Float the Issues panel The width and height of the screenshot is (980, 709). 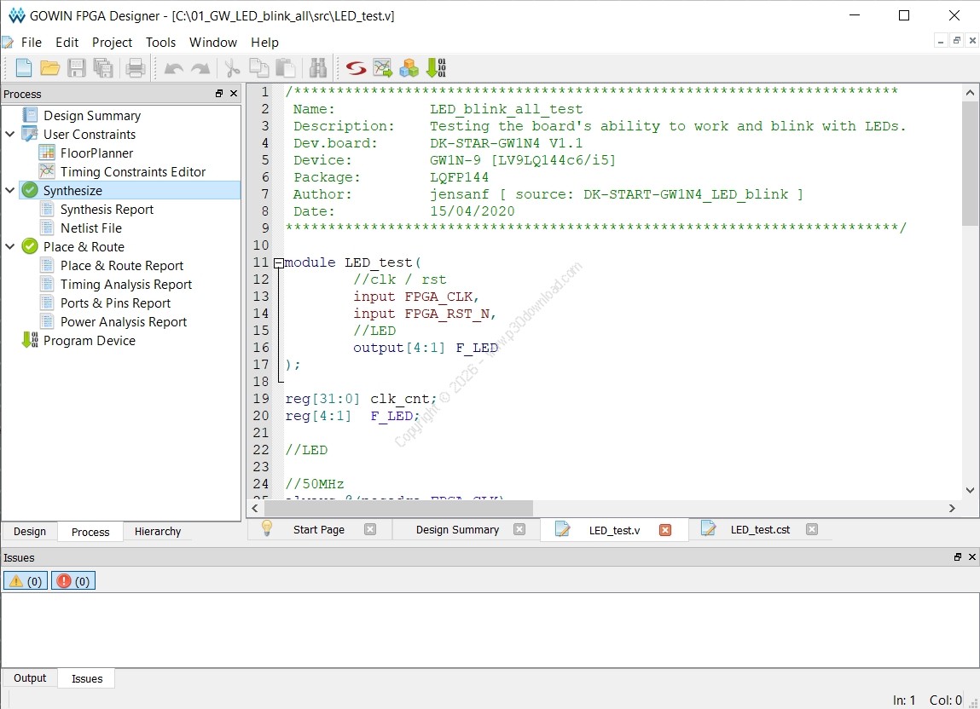(958, 557)
